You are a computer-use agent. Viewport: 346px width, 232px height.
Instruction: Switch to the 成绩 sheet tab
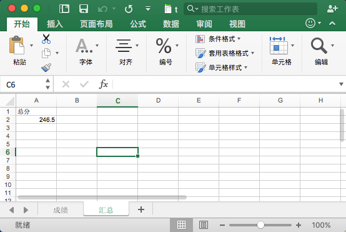[61, 209]
